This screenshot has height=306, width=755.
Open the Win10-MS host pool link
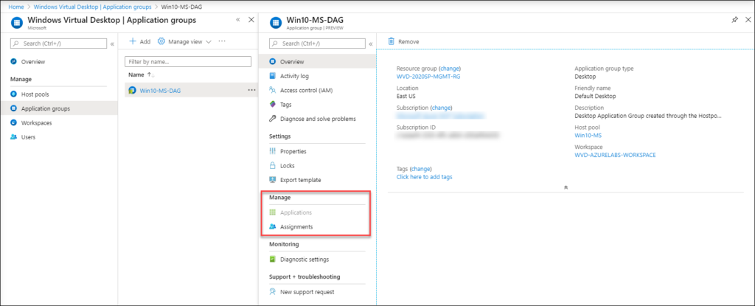pos(586,136)
